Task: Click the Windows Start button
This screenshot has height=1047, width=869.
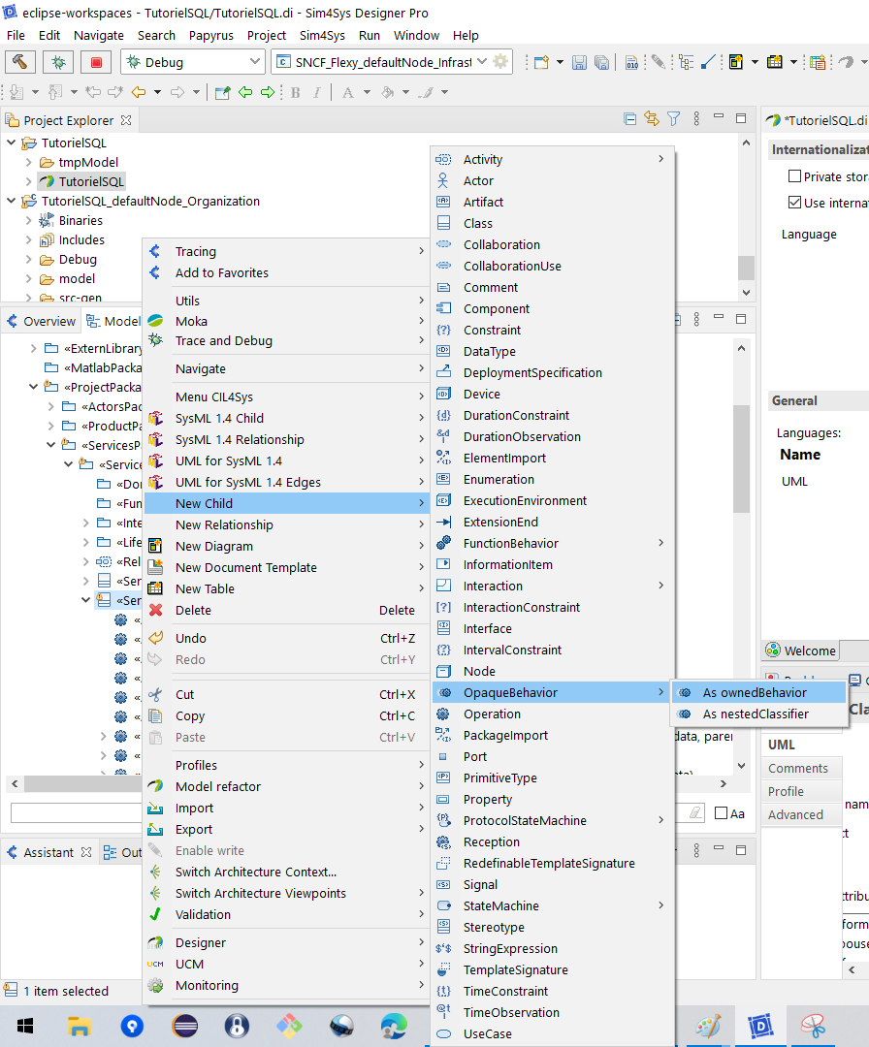Action: 25,1026
